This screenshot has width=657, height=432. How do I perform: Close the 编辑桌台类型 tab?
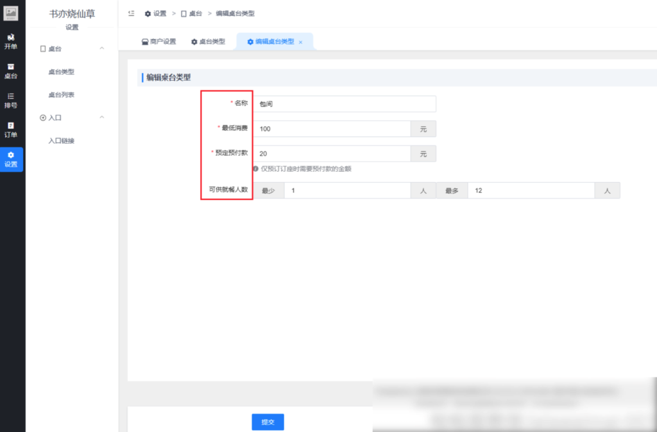pos(301,41)
